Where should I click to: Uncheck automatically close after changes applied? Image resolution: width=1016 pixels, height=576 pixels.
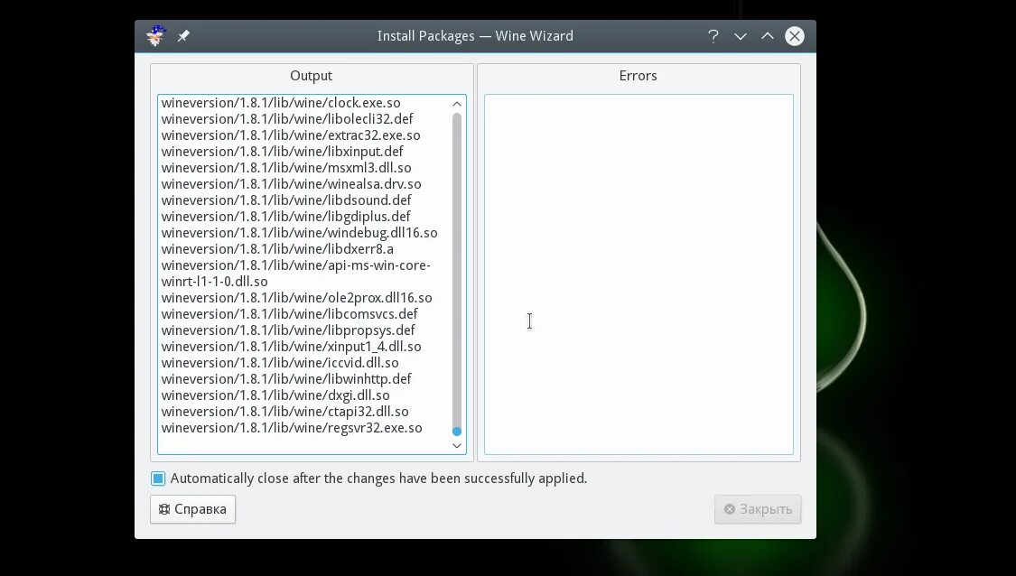click(x=158, y=478)
